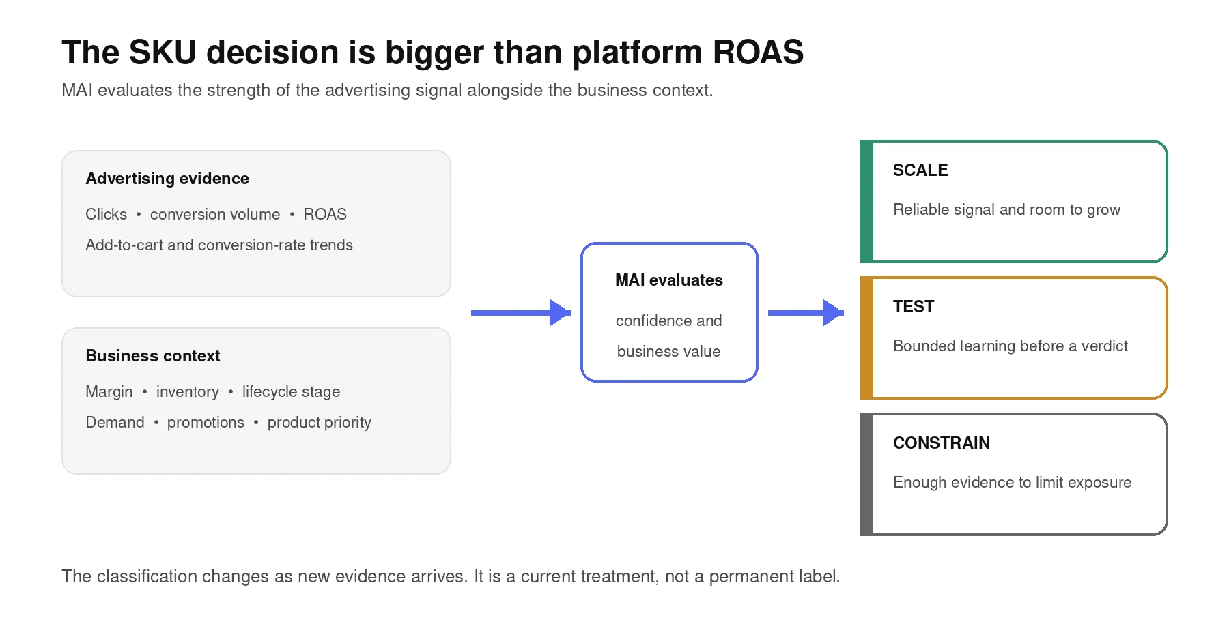
Task: Click the 'SCALE' card heading
Action: pyautogui.click(x=920, y=170)
